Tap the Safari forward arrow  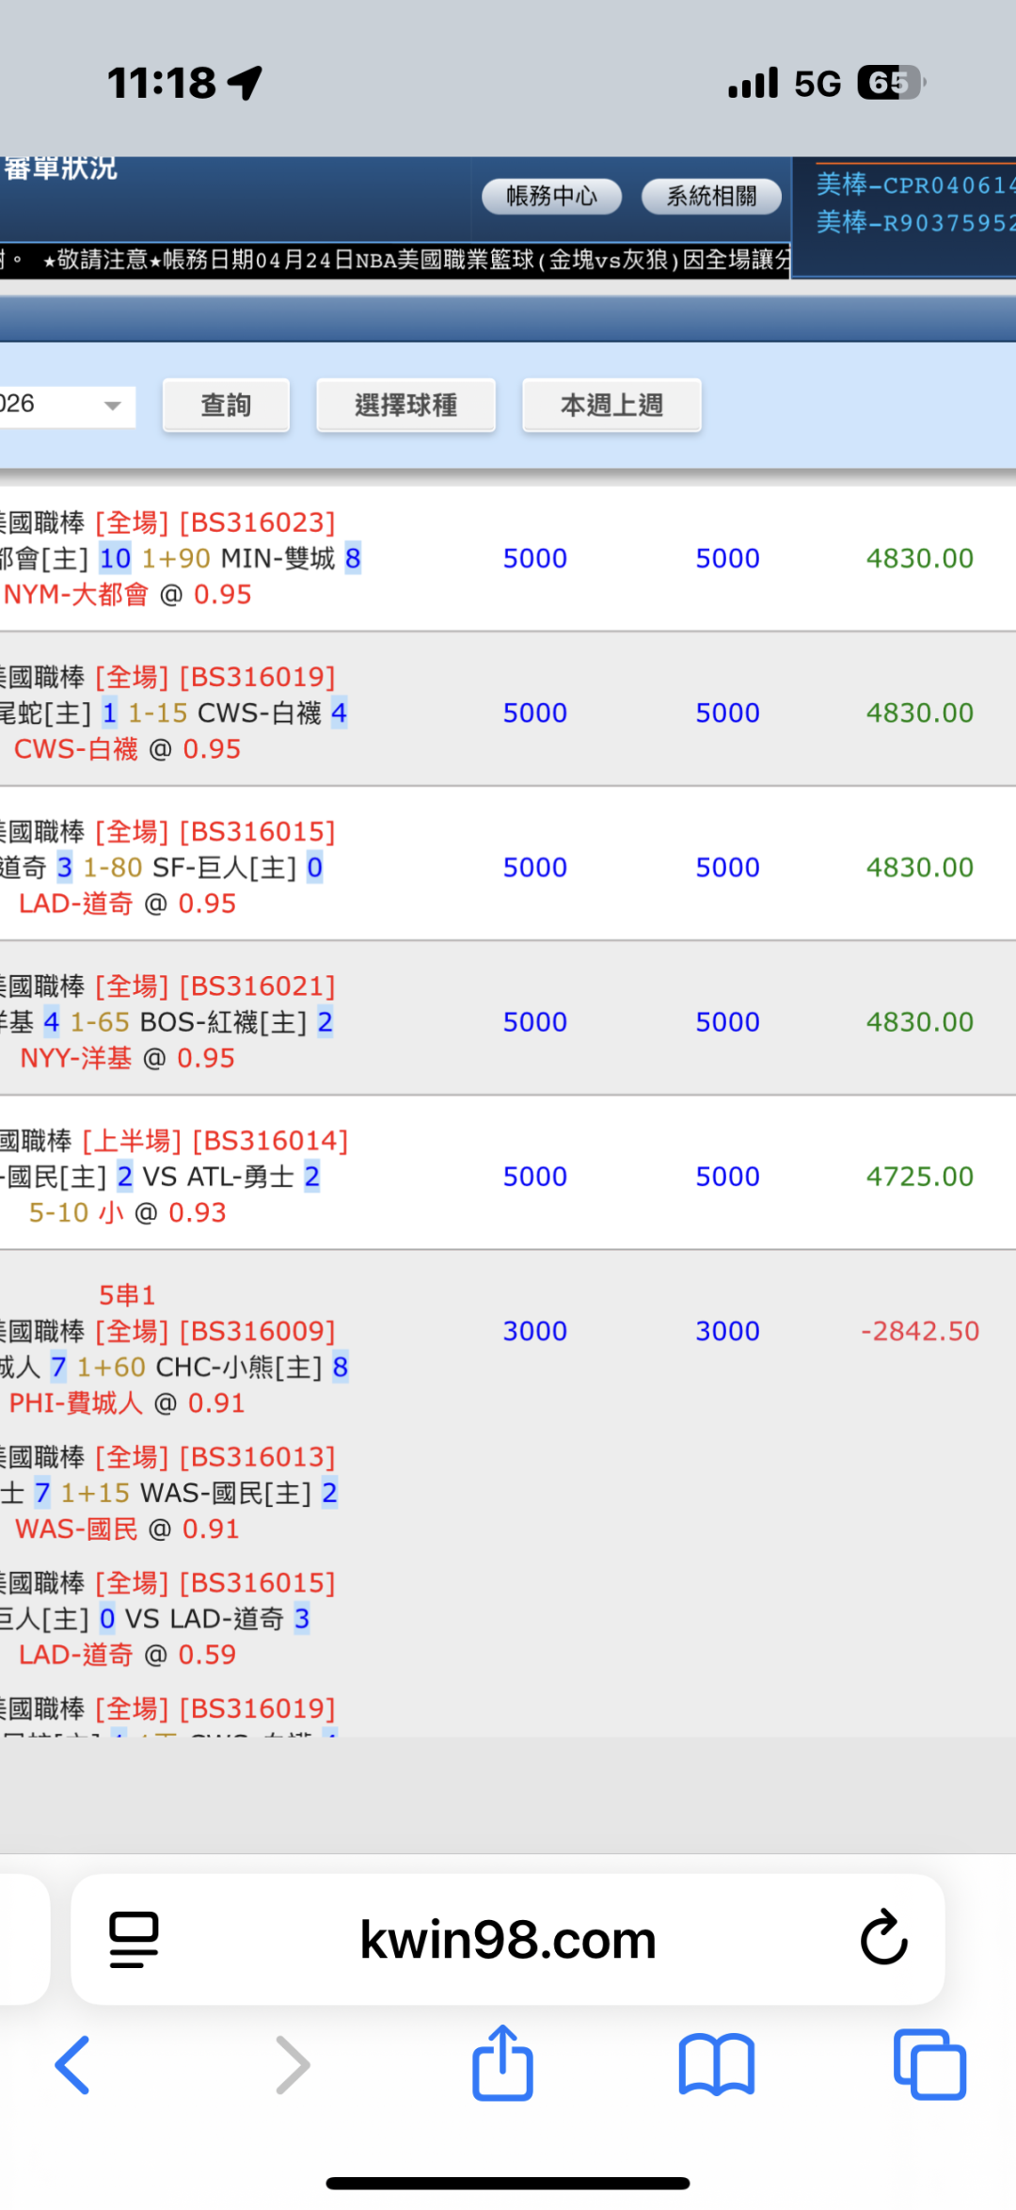(x=293, y=2065)
